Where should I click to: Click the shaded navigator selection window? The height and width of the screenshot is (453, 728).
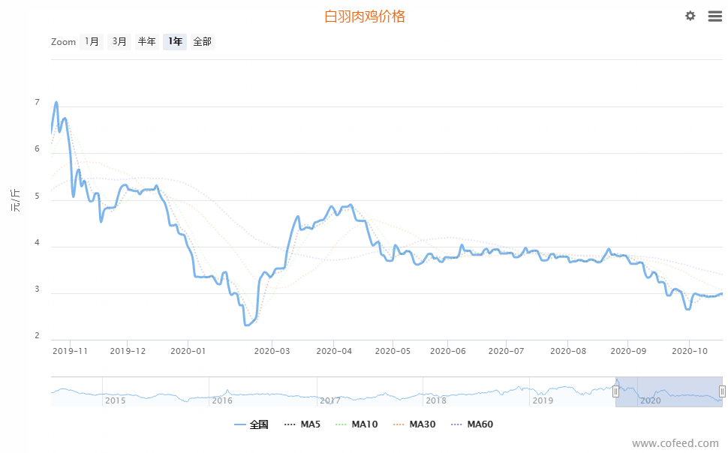669,391
